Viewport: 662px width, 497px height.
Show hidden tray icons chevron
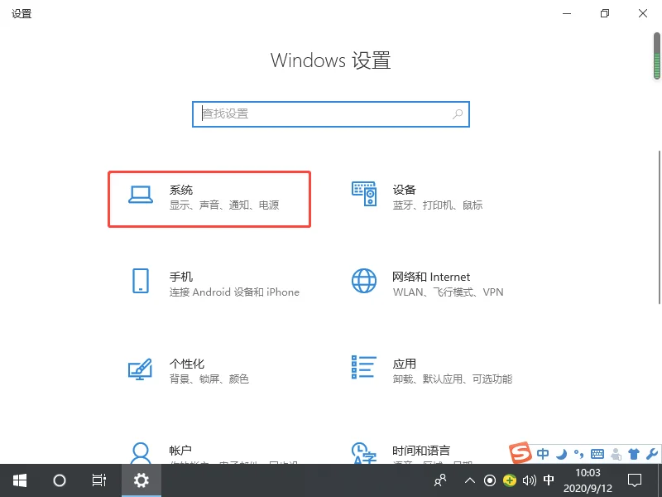tap(469, 480)
